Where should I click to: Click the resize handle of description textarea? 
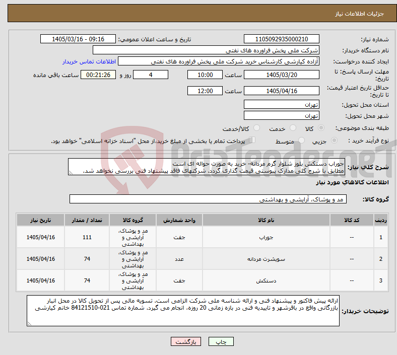point(71,173)
